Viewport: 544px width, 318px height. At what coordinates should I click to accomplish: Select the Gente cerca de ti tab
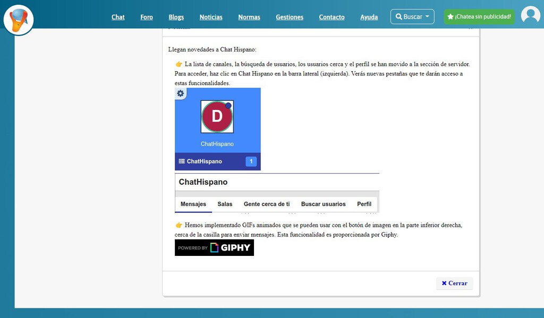click(267, 204)
